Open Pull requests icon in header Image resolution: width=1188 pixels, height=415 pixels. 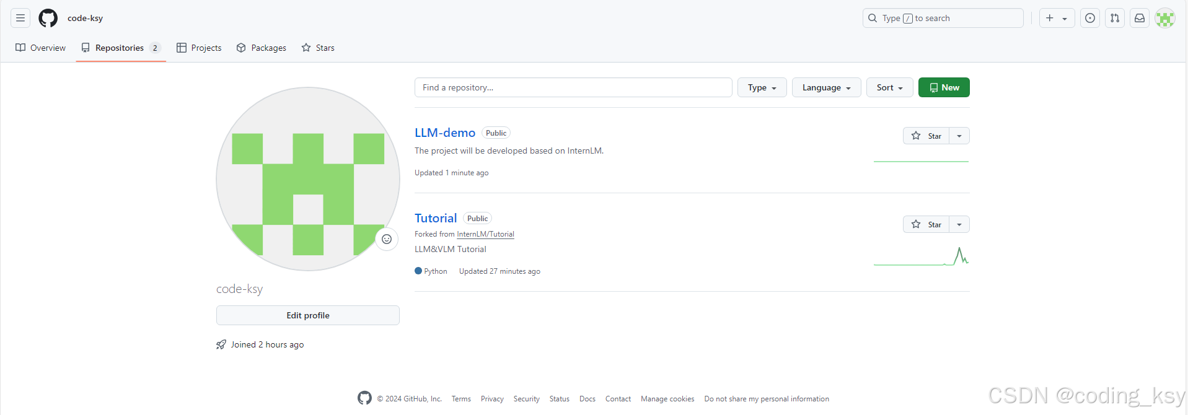coord(1115,18)
